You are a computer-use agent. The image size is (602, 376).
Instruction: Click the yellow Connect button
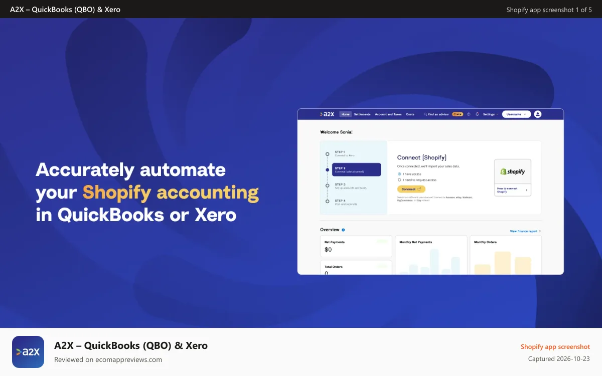(411, 189)
